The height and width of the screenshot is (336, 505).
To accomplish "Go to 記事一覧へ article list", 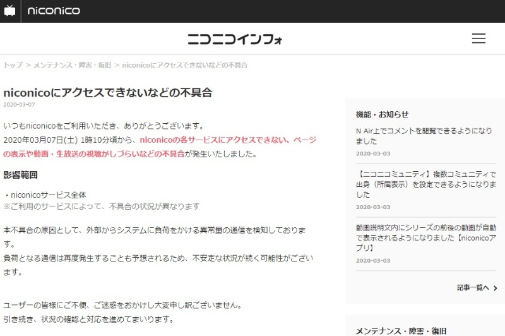I will point(473,287).
